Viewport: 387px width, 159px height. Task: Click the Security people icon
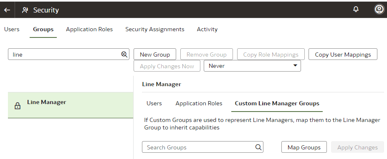(x=25, y=10)
